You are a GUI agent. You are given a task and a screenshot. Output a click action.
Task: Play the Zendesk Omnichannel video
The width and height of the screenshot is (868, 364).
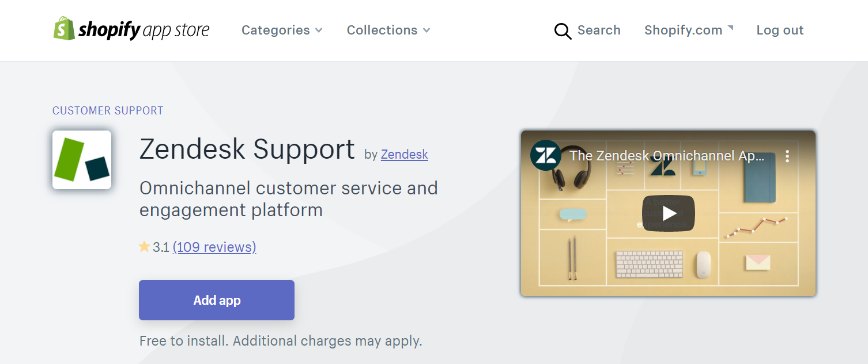click(x=669, y=213)
